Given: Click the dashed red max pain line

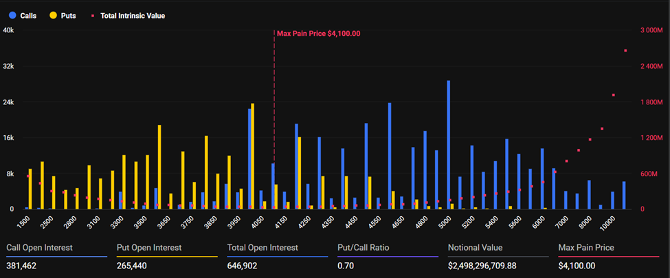Looking at the screenshot, I should 274,103.
